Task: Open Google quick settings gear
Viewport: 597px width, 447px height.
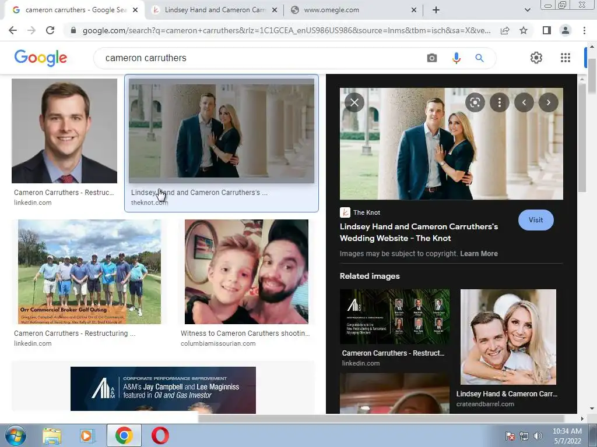Action: coord(536,58)
